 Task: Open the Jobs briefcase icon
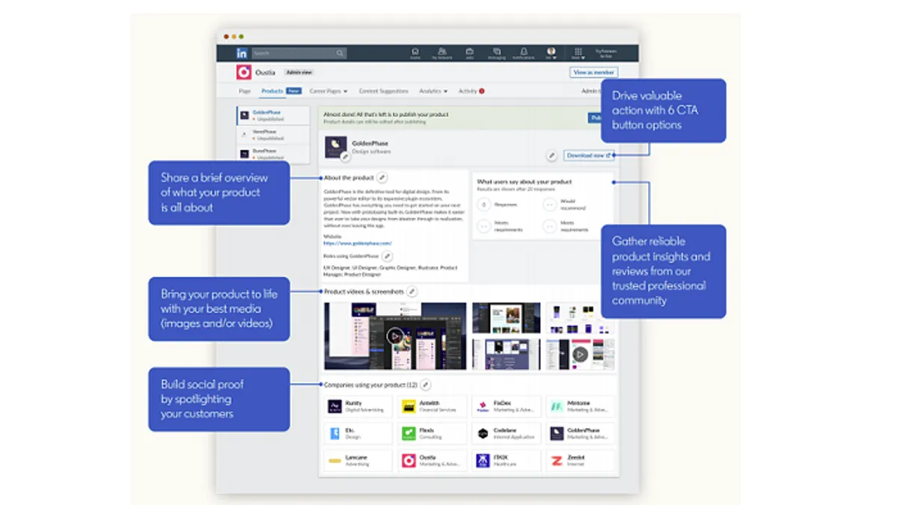pos(469,53)
